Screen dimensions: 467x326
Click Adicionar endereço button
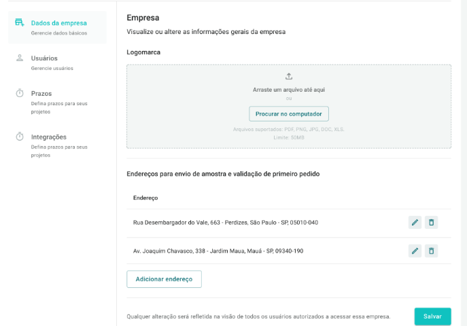(x=164, y=279)
